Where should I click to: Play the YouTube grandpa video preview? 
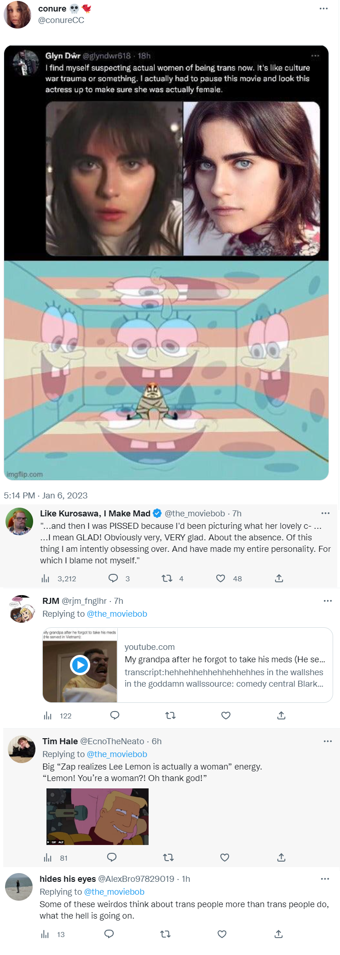[80, 665]
